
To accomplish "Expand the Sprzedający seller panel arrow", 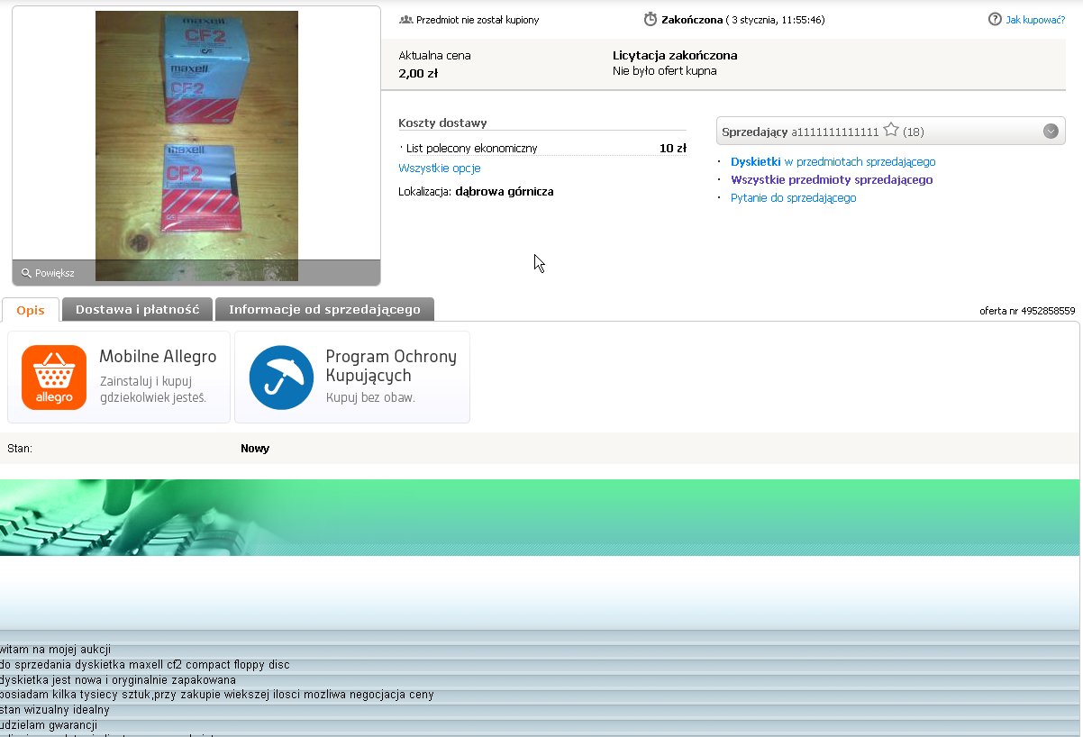I will coord(1051,132).
